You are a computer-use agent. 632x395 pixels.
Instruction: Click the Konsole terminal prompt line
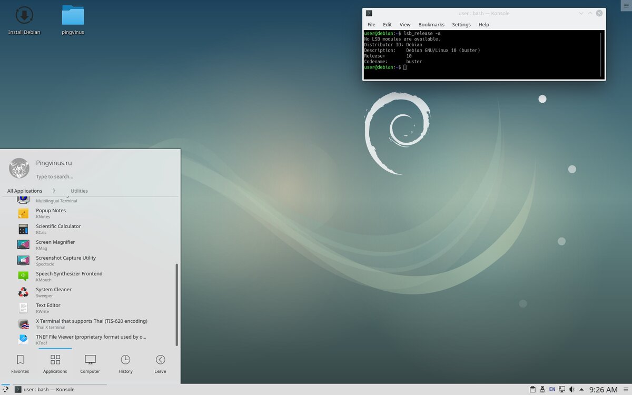tap(386, 67)
